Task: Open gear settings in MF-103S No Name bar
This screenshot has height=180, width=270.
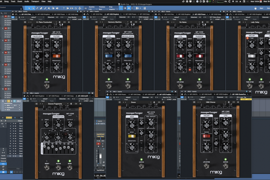Action: coord(212,22)
